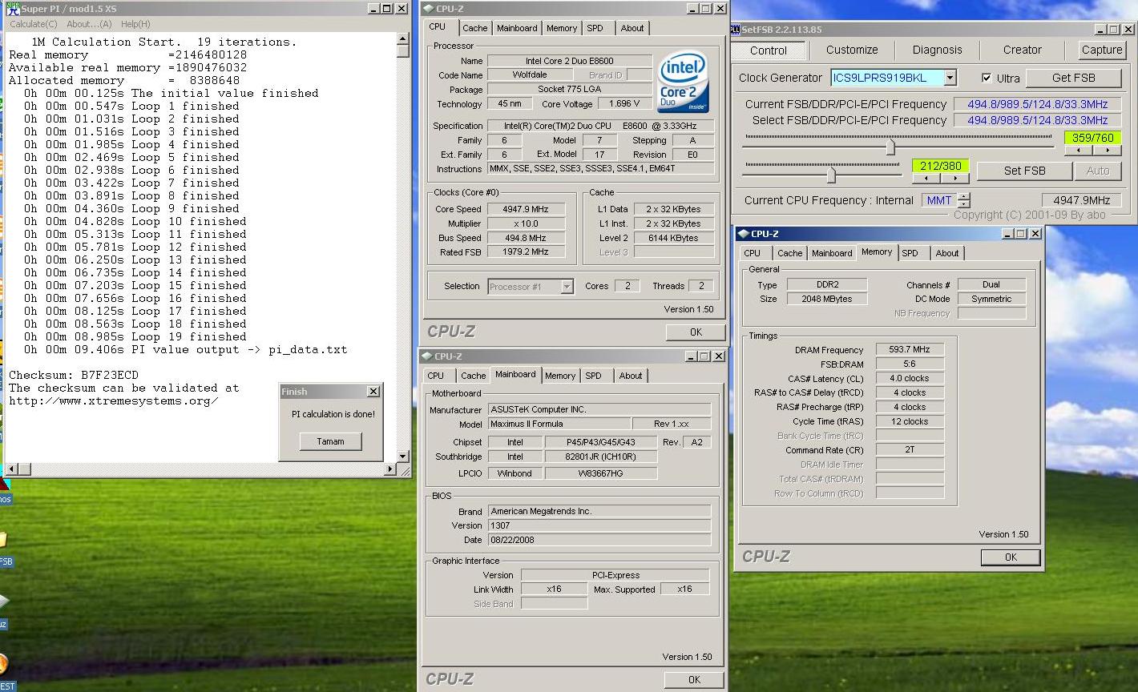Click the Get FSB button
The height and width of the screenshot is (692, 1138).
pos(1073,78)
